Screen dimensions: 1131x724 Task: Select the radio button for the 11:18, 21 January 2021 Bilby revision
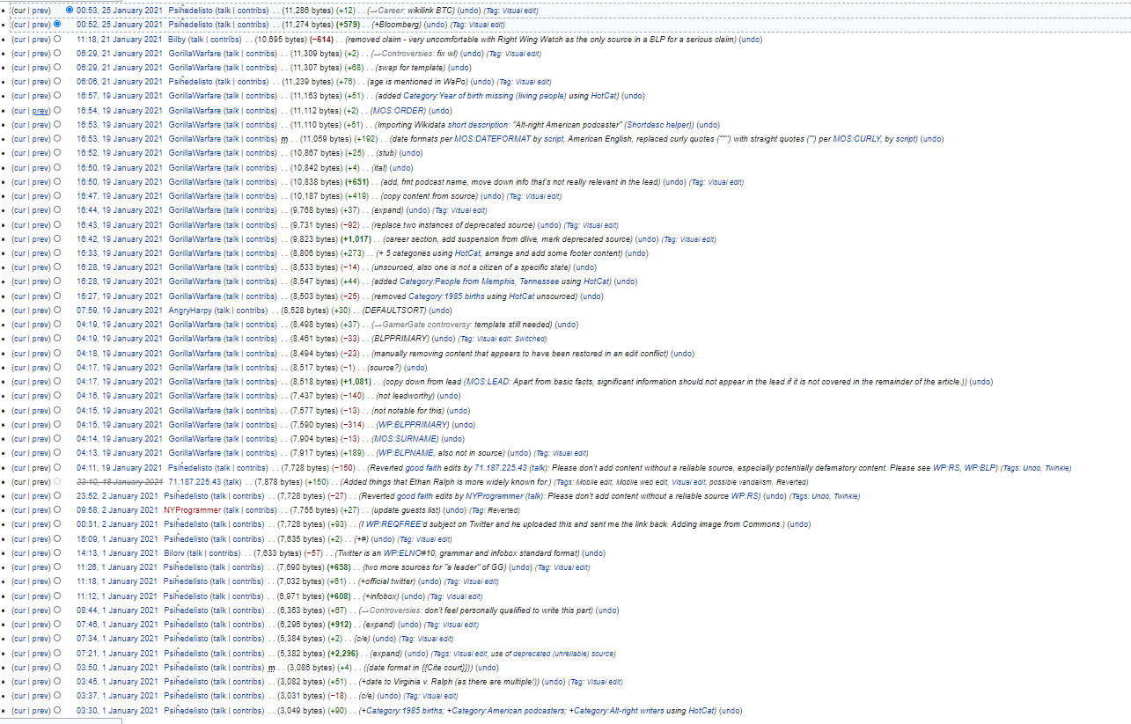coord(57,39)
